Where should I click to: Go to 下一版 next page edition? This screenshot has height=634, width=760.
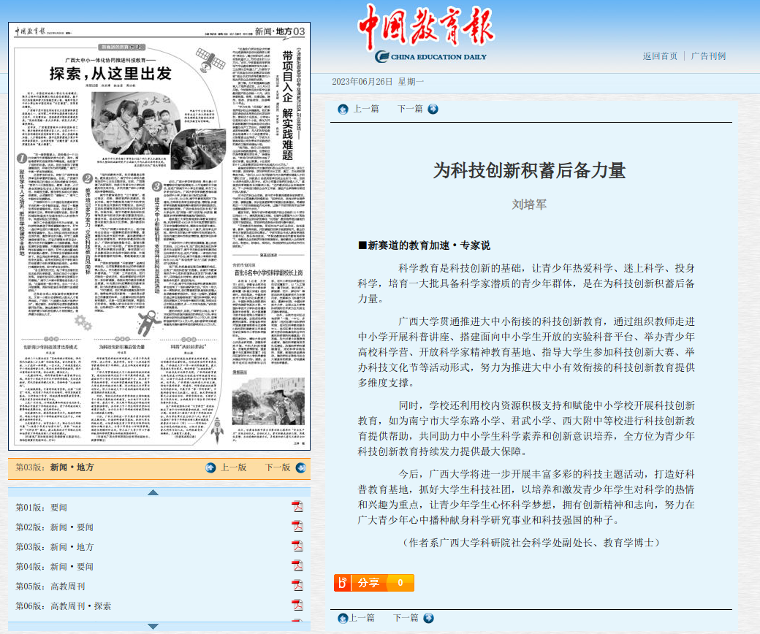[x=277, y=467]
